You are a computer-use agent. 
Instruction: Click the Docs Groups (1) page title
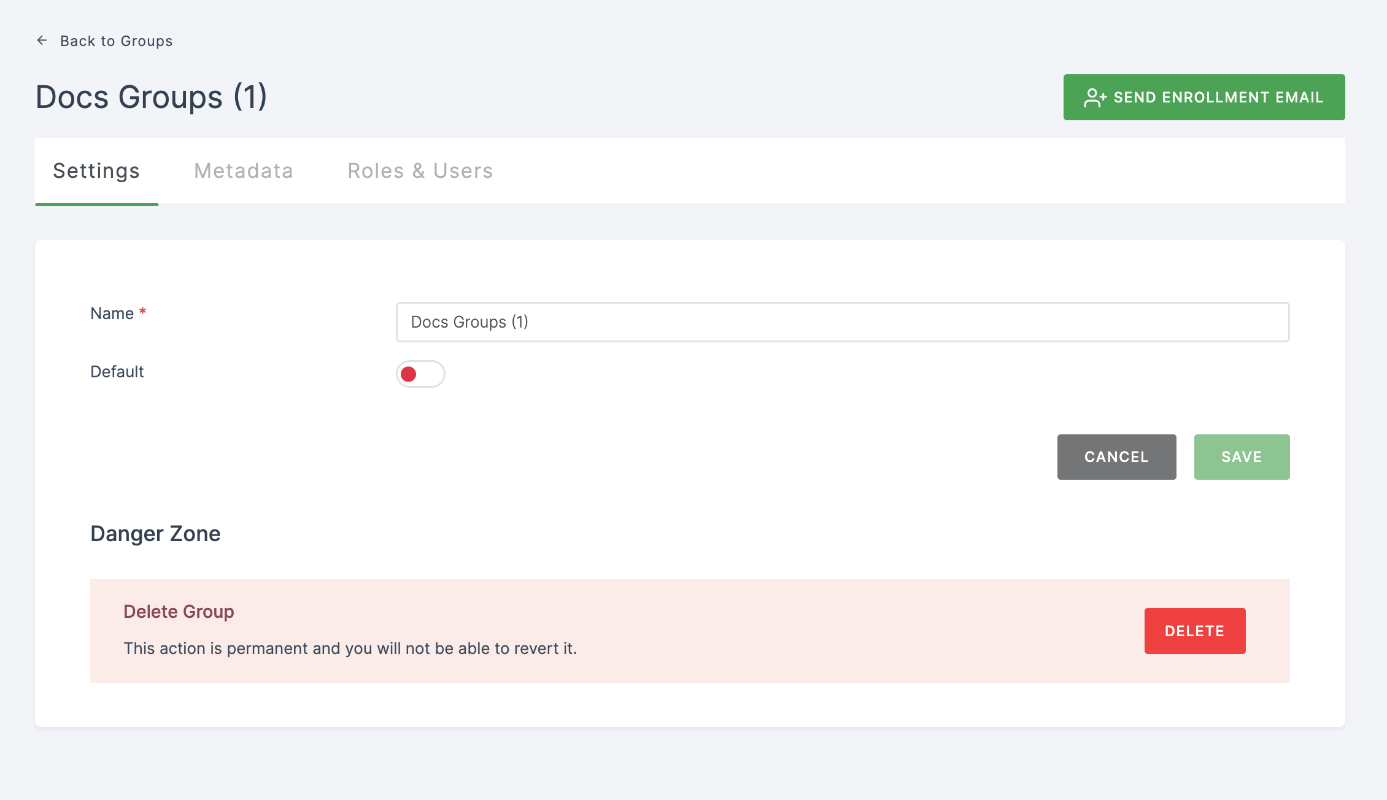click(152, 97)
